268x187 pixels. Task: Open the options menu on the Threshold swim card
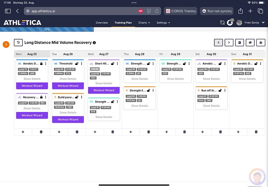pos(82,63)
